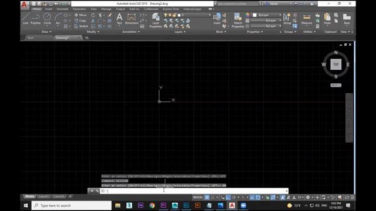Viewport: 376px width, 211px height.
Task: Click the Group tool
Action: pyautogui.click(x=287, y=19)
